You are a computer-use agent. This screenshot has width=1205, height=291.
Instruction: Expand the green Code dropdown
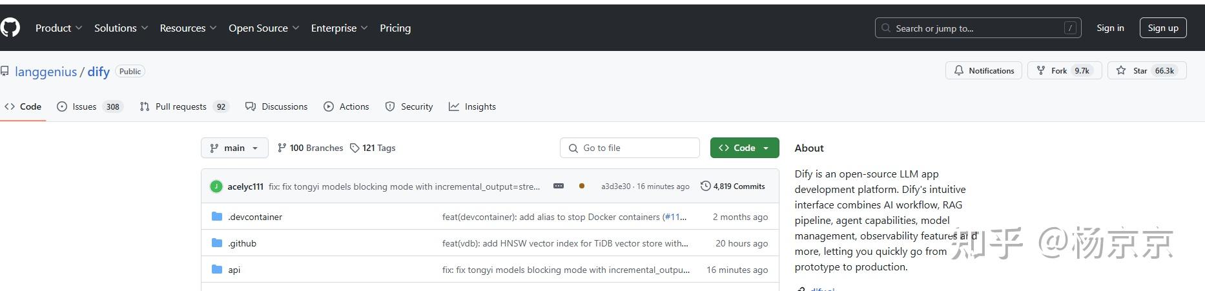[x=744, y=148]
